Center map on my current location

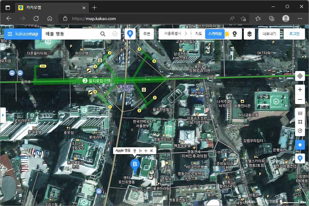coord(300,76)
